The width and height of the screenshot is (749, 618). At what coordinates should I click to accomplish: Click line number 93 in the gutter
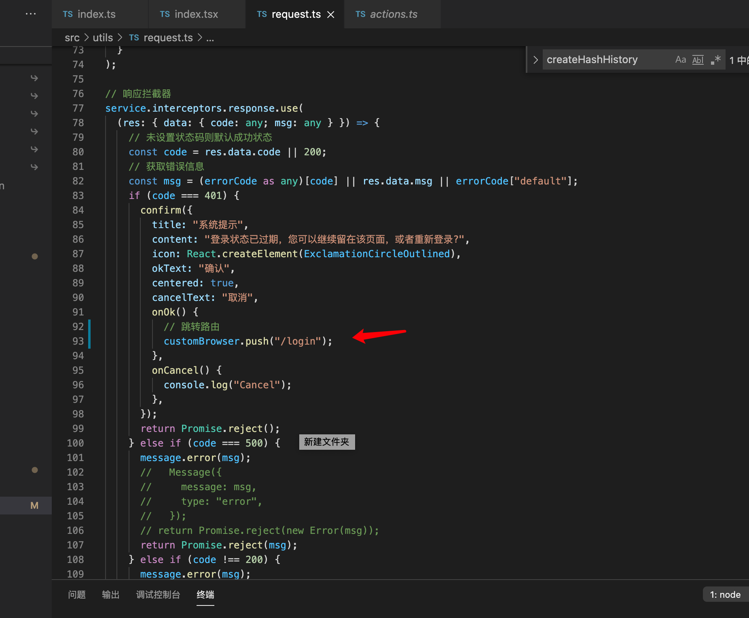pos(78,341)
